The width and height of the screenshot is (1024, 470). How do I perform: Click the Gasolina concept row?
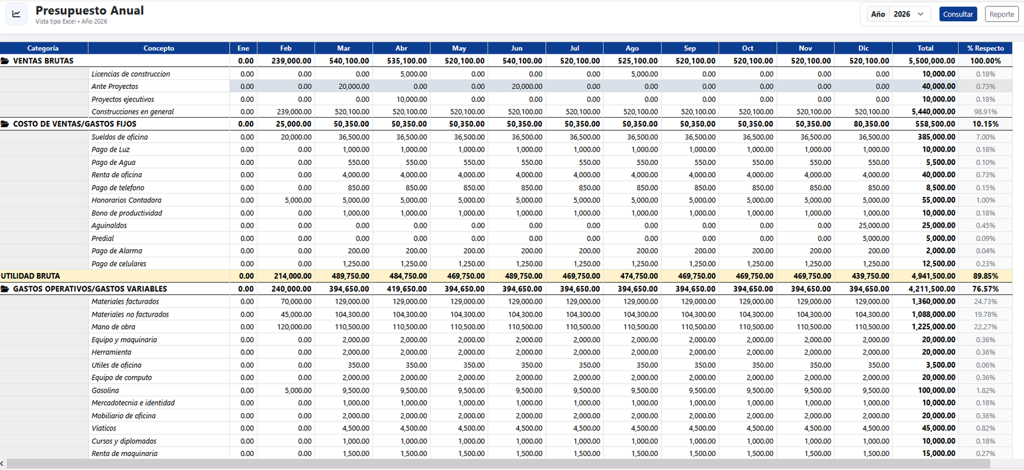[x=506, y=391]
